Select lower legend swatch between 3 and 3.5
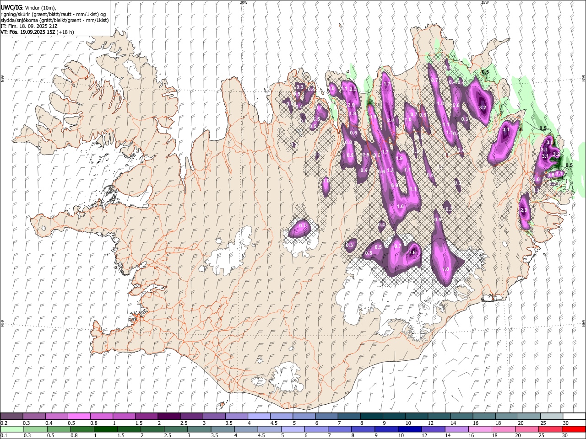 pyautogui.click(x=199, y=429)
